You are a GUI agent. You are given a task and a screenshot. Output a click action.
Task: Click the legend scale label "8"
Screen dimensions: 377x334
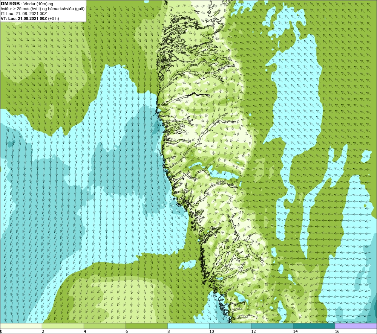click(x=169, y=331)
